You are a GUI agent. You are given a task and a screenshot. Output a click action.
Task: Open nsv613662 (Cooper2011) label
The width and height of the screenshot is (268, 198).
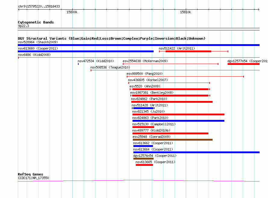153,143
